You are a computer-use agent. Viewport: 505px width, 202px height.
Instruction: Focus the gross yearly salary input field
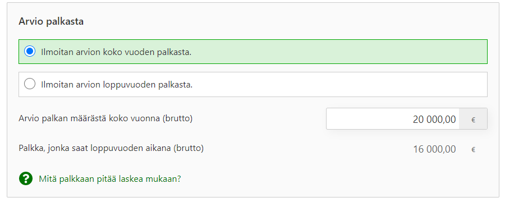click(406, 118)
